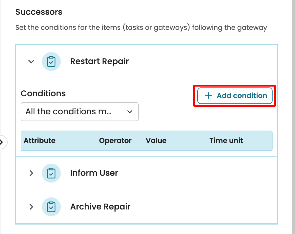
Task: Expand the Inform User successor chevron
Action: (x=31, y=173)
